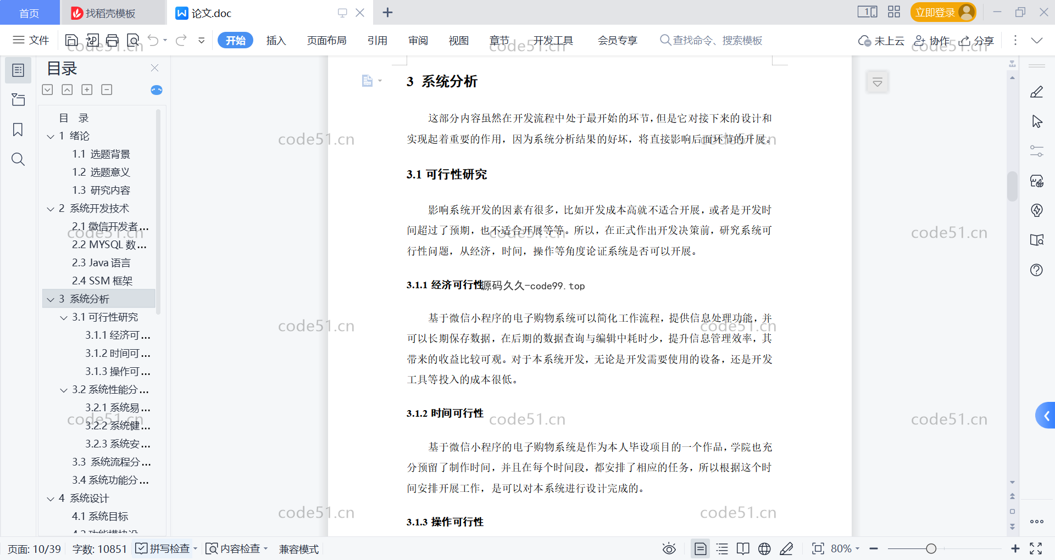Open a new tab with plus button
The height and width of the screenshot is (560, 1055).
(387, 12)
